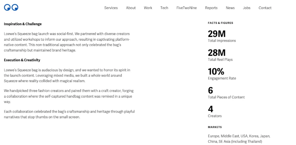Select Tech in the navigation
Image resolution: width=296 pixels, height=145 pixels.
[x=164, y=8]
